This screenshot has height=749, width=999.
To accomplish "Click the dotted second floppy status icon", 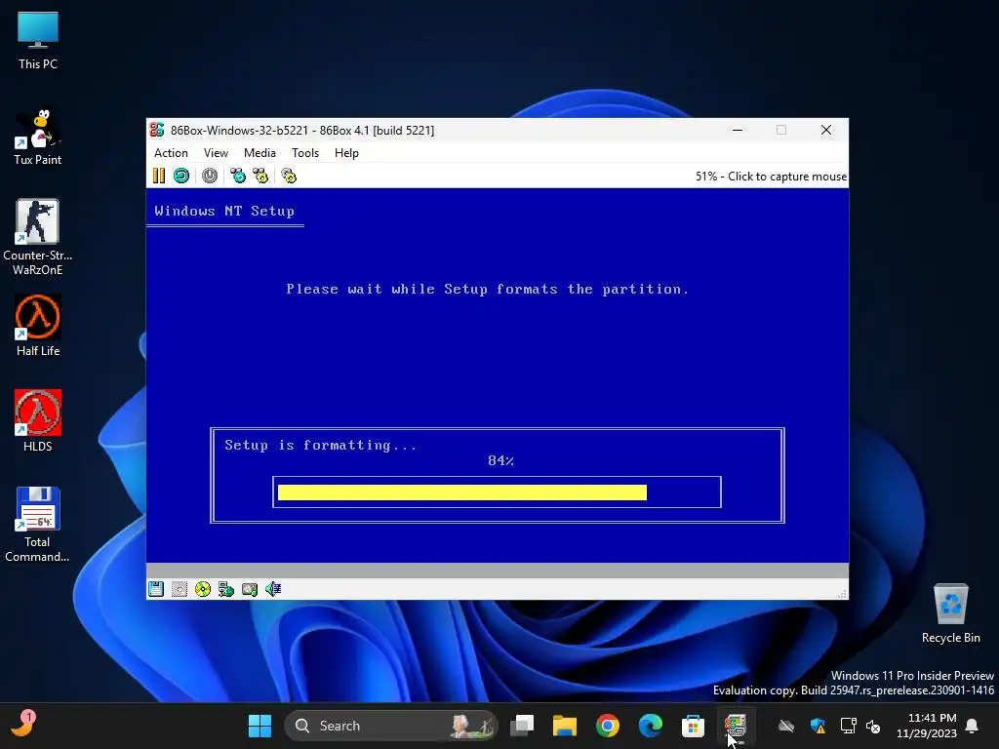I will tap(180, 589).
